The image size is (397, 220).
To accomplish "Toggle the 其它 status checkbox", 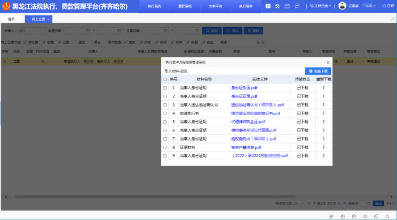I will pyautogui.click(x=91, y=43).
